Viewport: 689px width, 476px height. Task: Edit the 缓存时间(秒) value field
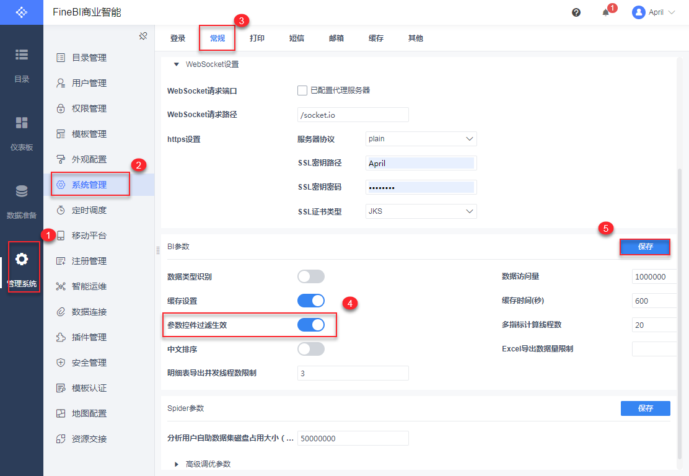tap(654, 301)
